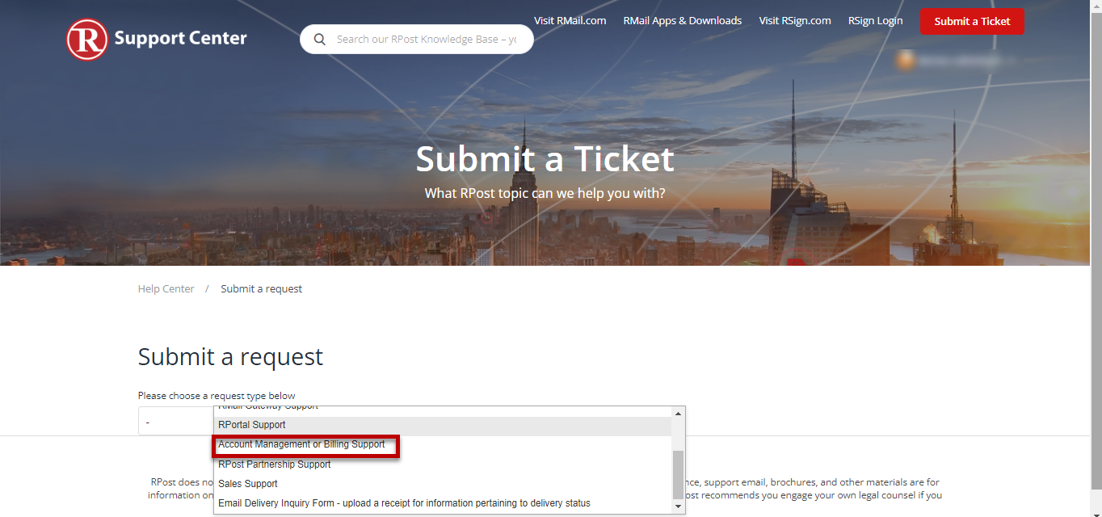Open the request type dropdown

tap(175, 422)
